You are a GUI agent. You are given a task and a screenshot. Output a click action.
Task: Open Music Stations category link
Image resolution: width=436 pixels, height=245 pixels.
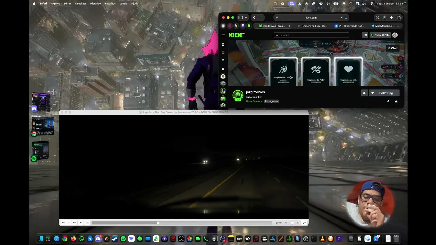(x=254, y=101)
